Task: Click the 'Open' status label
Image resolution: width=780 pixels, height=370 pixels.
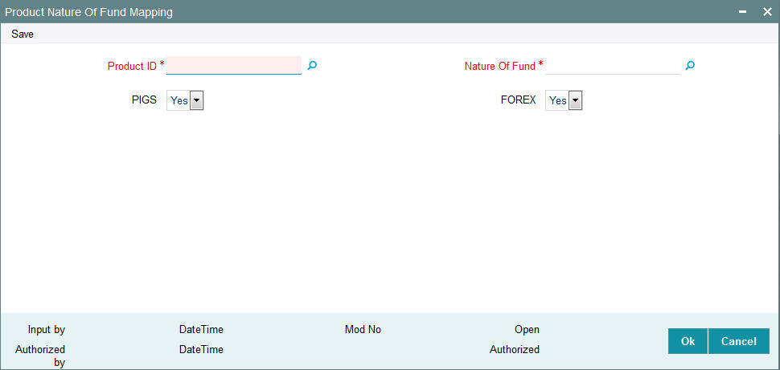Action: point(527,329)
